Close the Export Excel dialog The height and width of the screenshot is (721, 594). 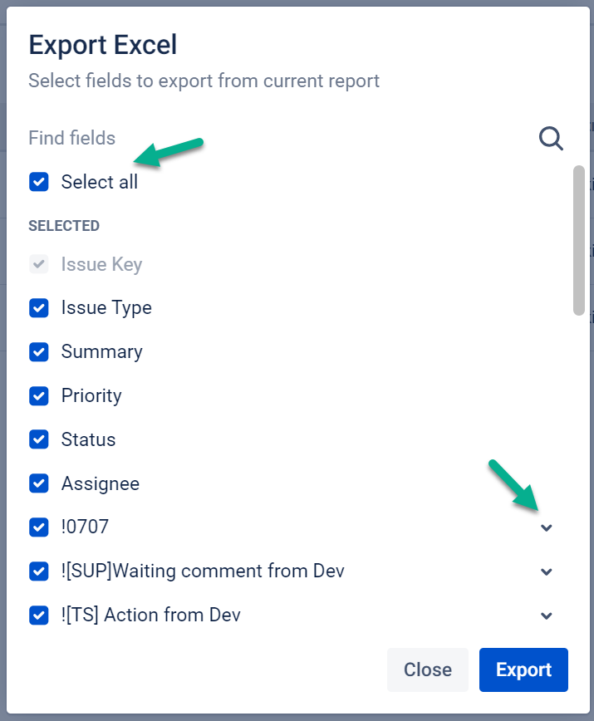tap(427, 669)
